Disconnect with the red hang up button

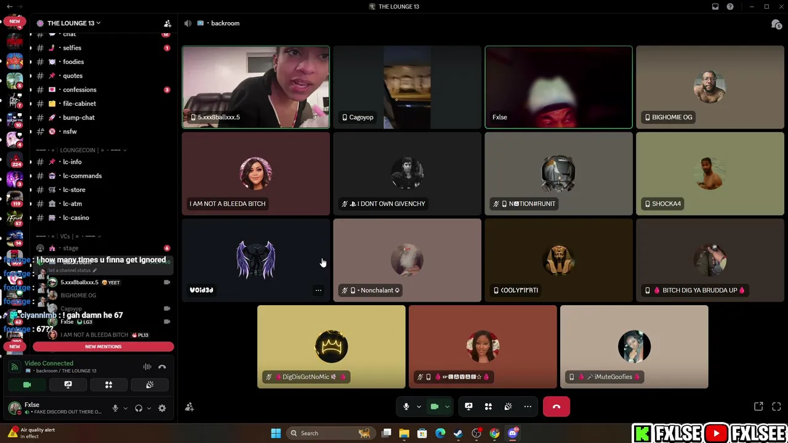557,407
